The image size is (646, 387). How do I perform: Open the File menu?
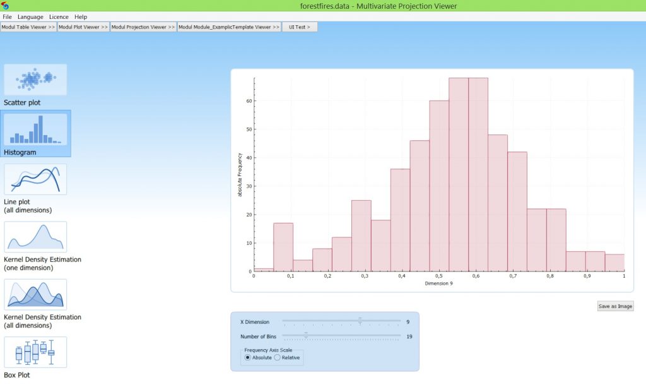(x=7, y=16)
